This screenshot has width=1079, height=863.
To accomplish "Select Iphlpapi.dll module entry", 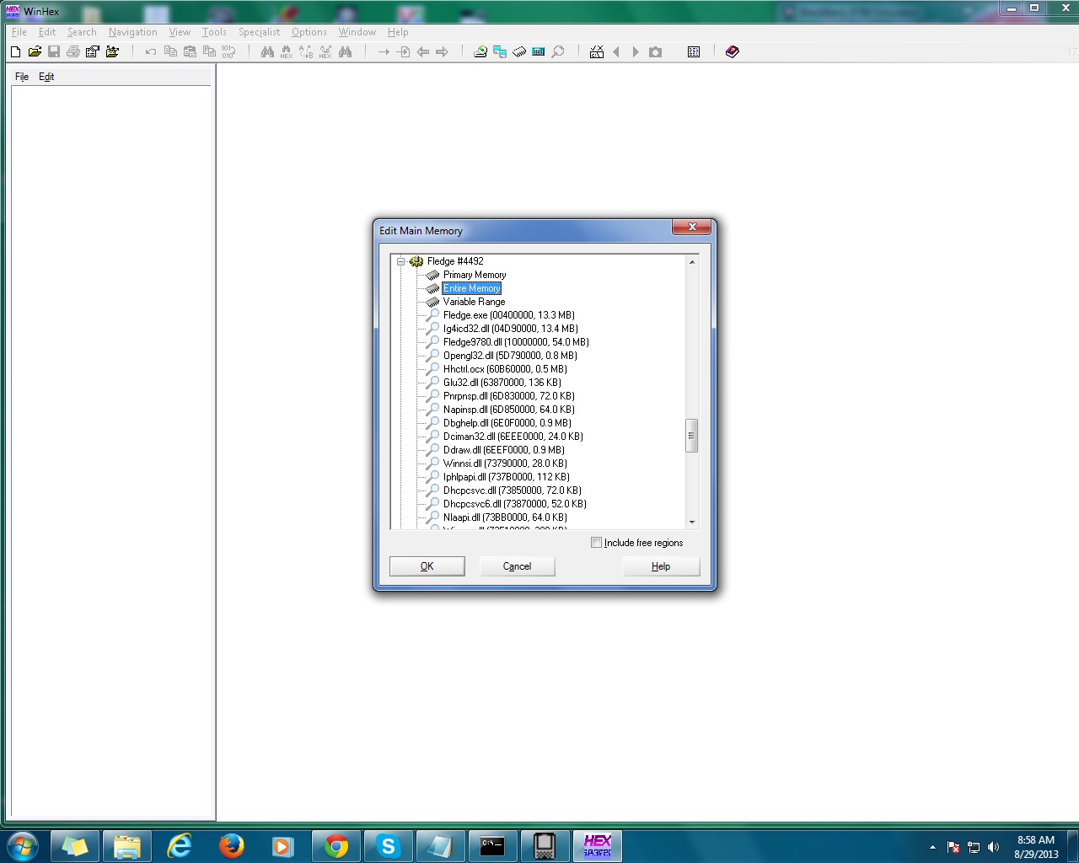I will (x=507, y=477).
